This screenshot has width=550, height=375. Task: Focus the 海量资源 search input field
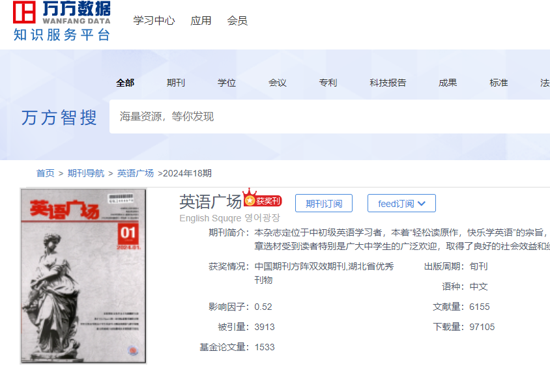[330, 117]
